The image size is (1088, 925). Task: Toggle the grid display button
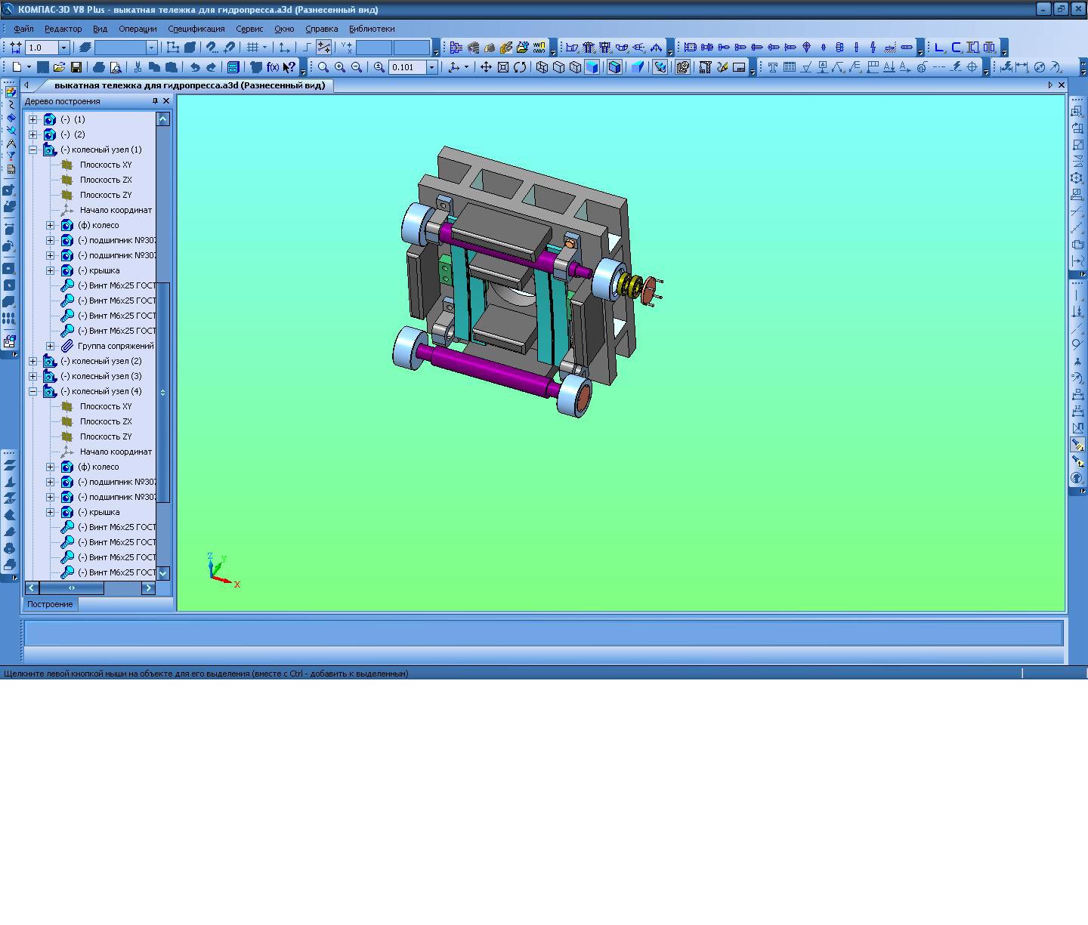[253, 48]
